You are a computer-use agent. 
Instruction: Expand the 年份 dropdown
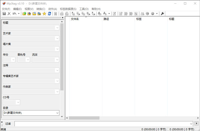(13, 60)
